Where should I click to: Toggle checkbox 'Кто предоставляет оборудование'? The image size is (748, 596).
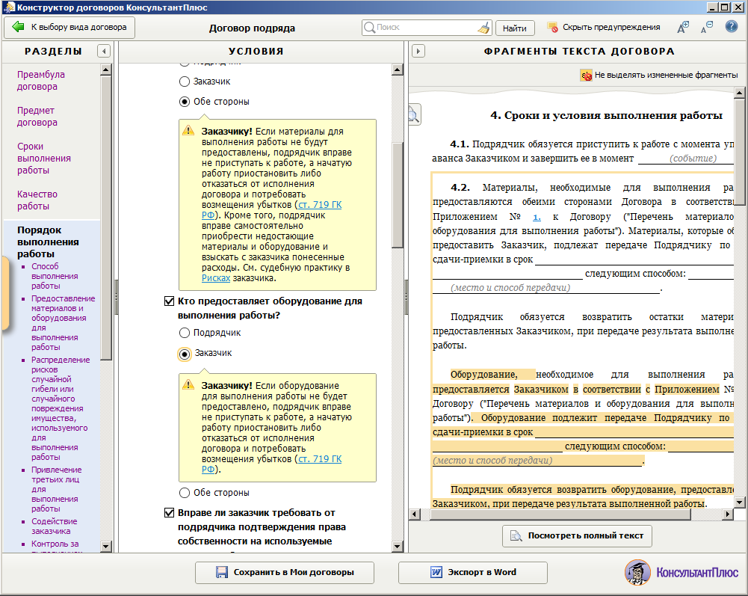coord(170,301)
